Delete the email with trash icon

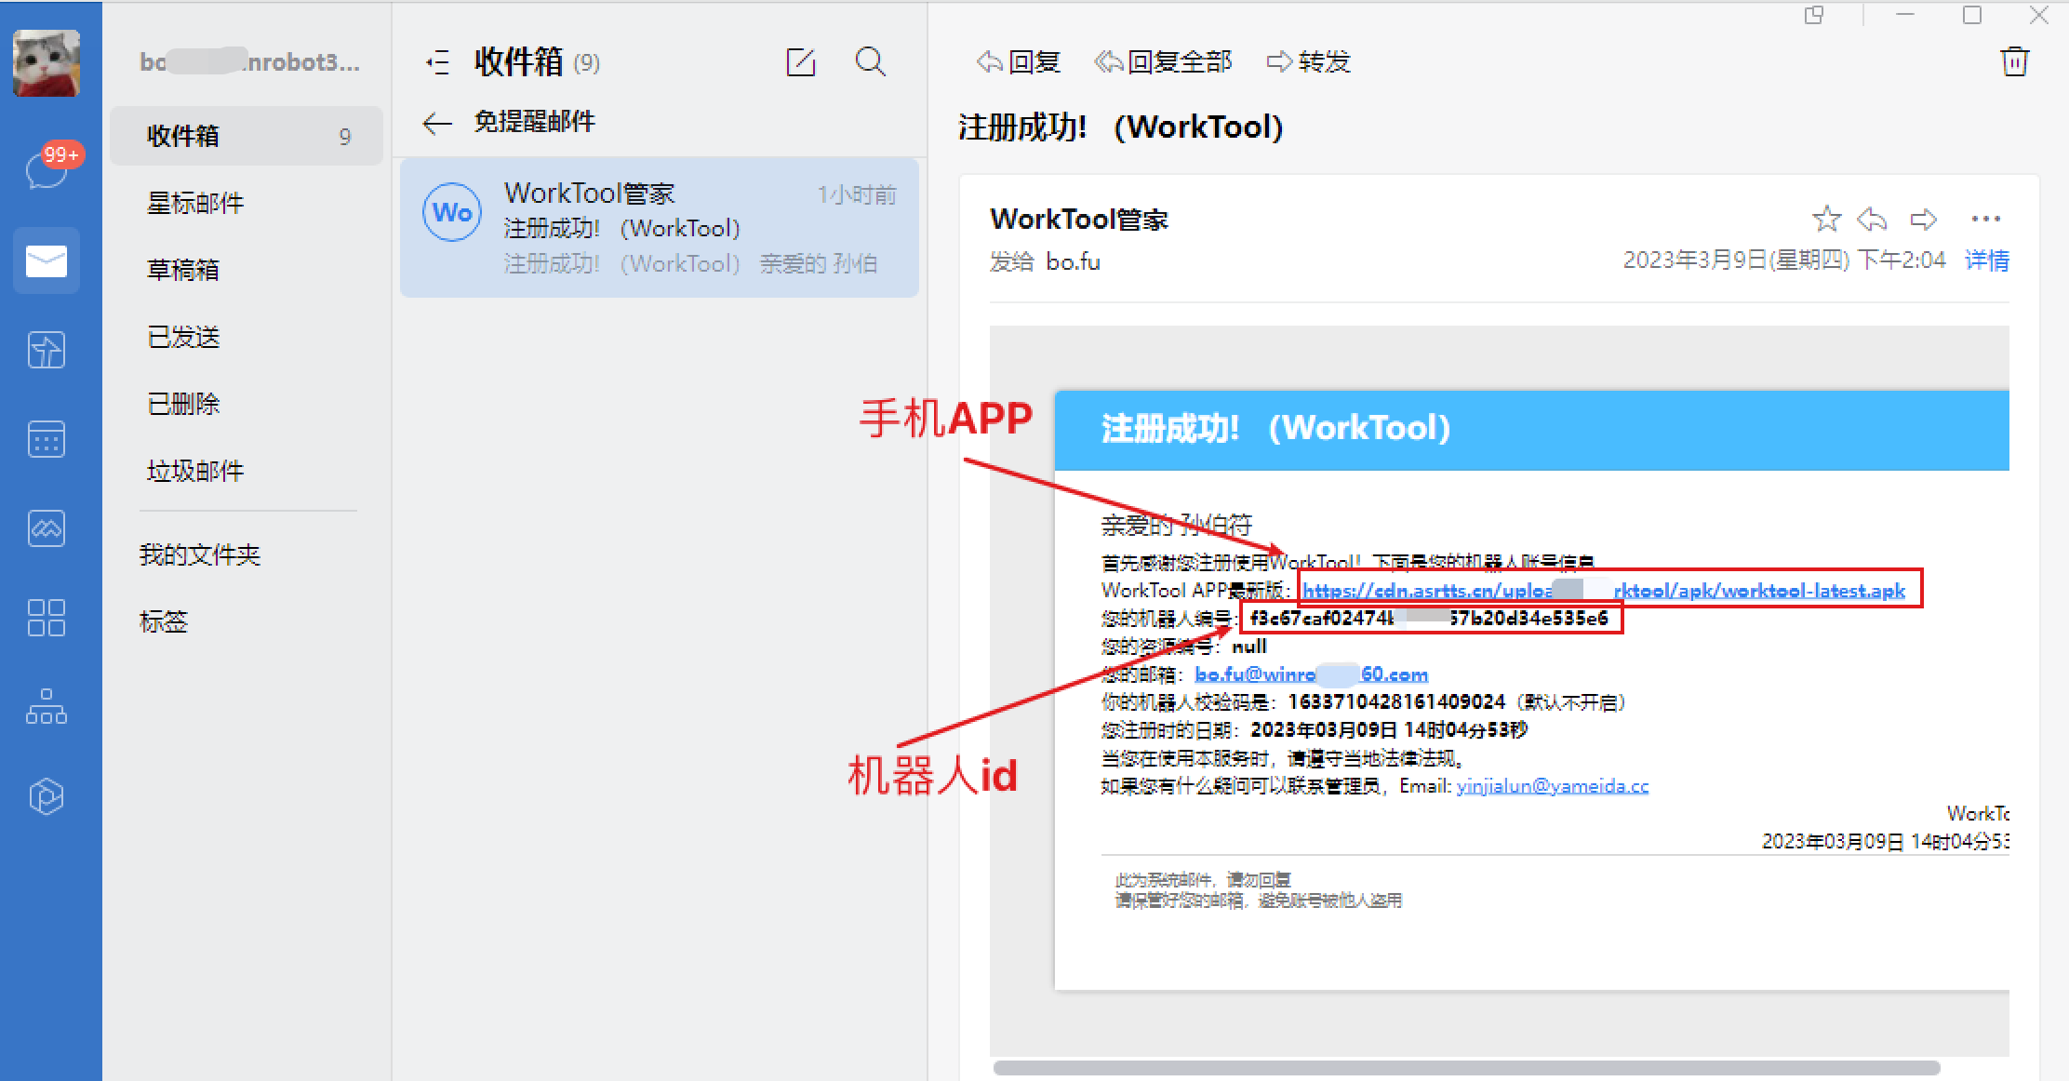click(x=2014, y=61)
